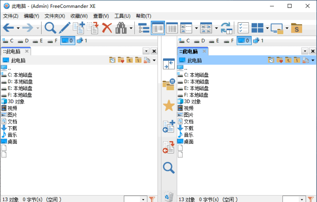Click the folder synchronize icon in middle bar

pyautogui.click(x=168, y=84)
